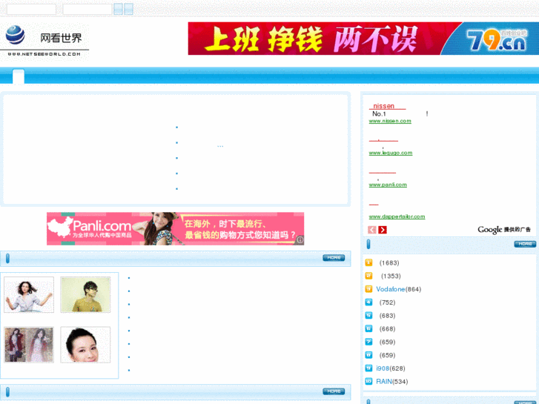This screenshot has width=539, height=404.
Task: Click the second input field in top bar
Action: (x=87, y=10)
